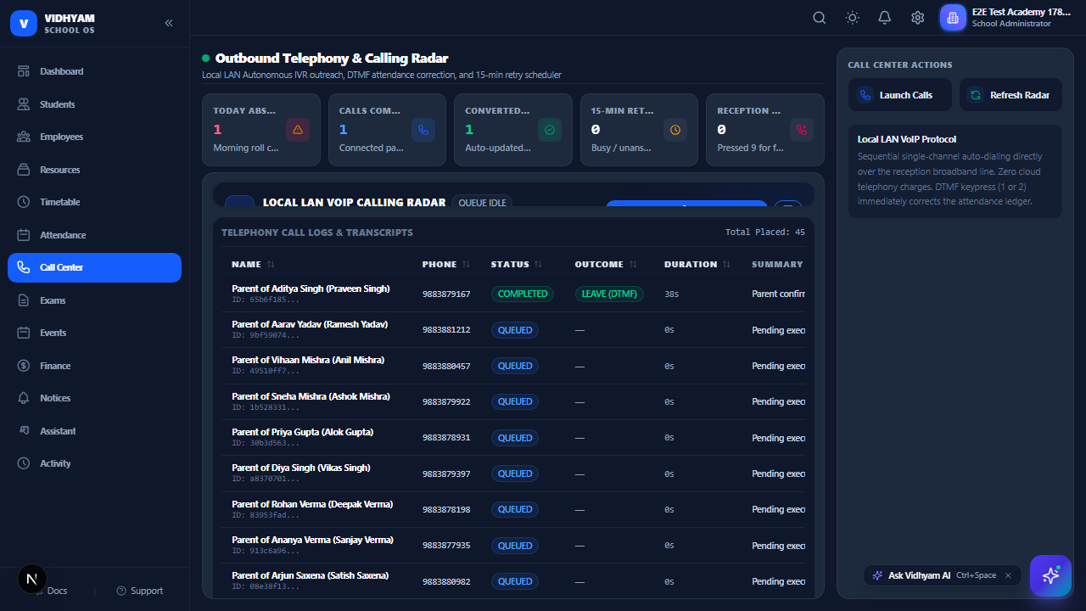The image size is (1086, 611).
Task: Click phone number 9883880457
Action: tap(446, 366)
